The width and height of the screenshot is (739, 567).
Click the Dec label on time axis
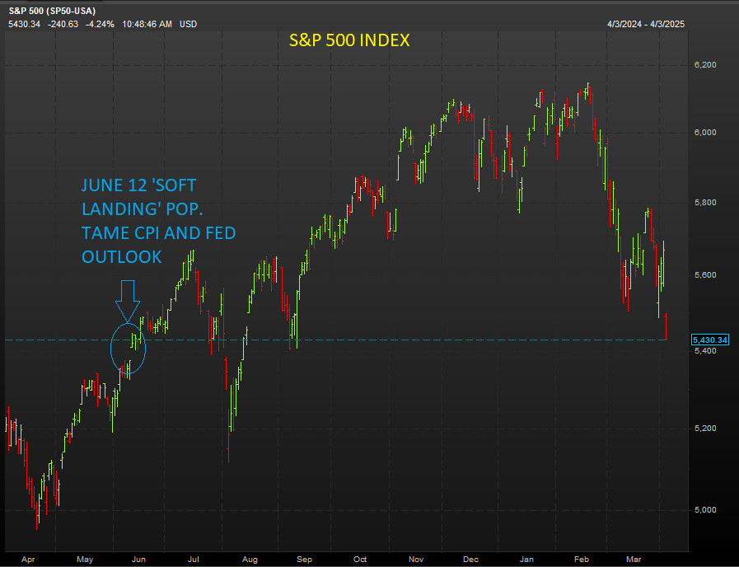click(x=470, y=560)
